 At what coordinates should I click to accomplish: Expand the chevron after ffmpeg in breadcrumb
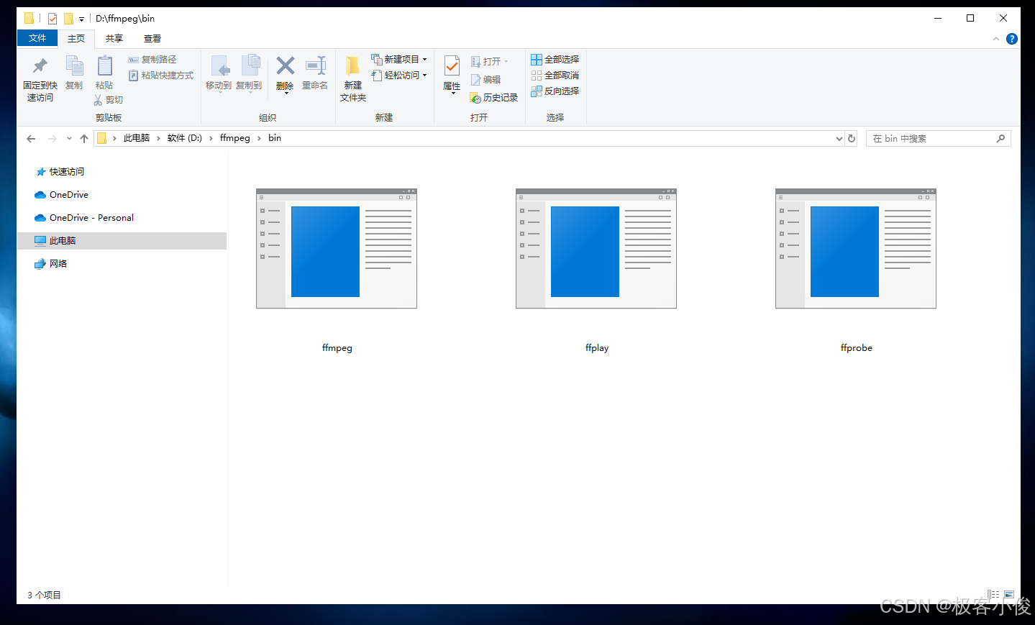coord(259,138)
